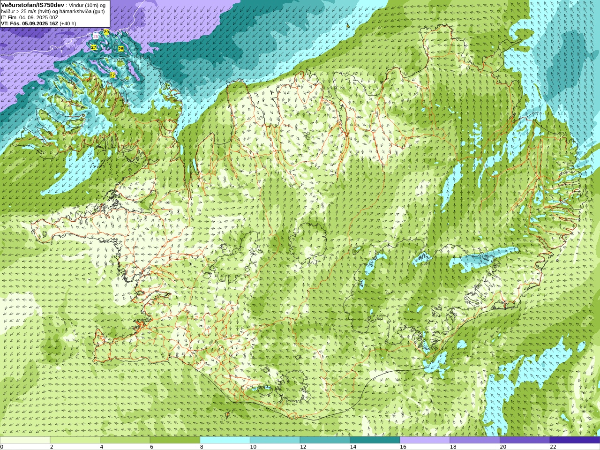This screenshot has width=600, height=450.
Task: Pick the 18–20 m/s purple swatch
Action: (475, 440)
